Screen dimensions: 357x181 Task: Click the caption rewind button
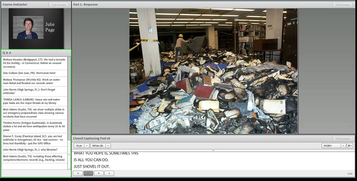click(x=78, y=173)
